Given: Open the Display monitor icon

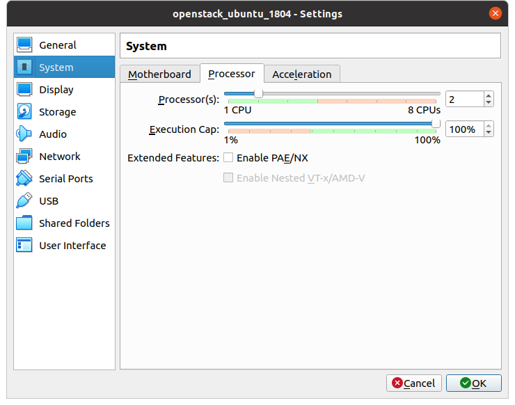Looking at the screenshot, I should 24,89.
